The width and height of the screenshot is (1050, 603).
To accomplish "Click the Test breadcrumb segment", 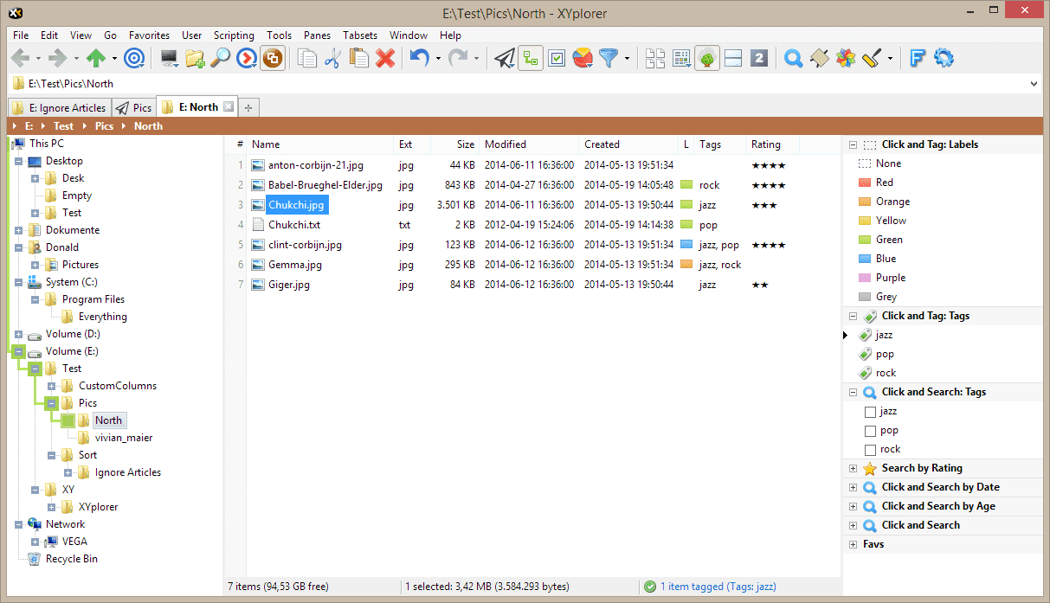I will tap(63, 126).
